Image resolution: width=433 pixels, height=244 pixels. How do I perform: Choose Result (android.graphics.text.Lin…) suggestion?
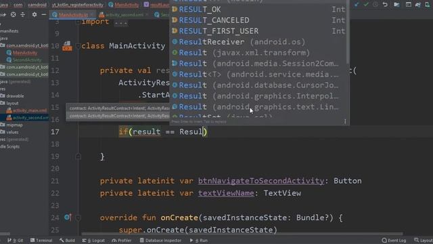(x=258, y=106)
